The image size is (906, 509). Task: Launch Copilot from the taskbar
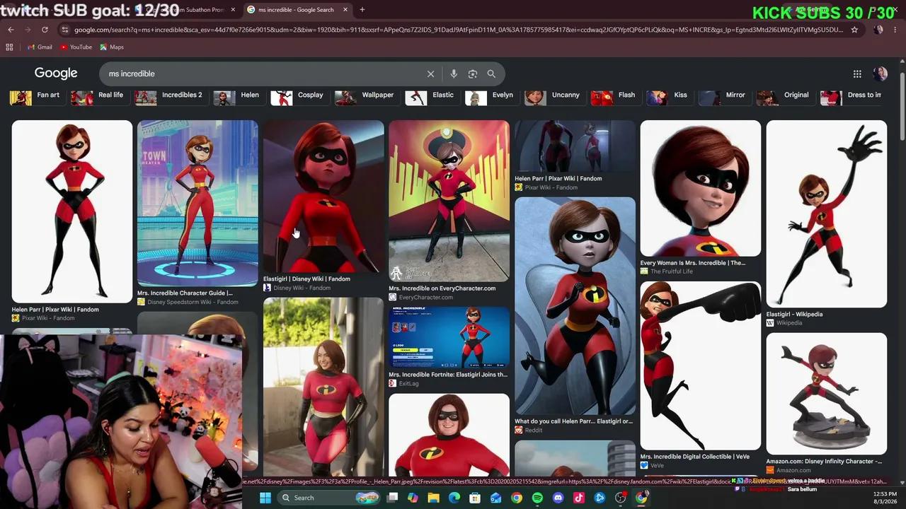413,498
